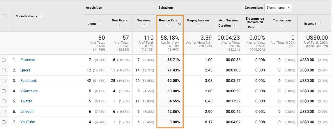The width and height of the screenshot is (333, 129).
Task: Open help icon under New Users header
Action: click(119, 25)
